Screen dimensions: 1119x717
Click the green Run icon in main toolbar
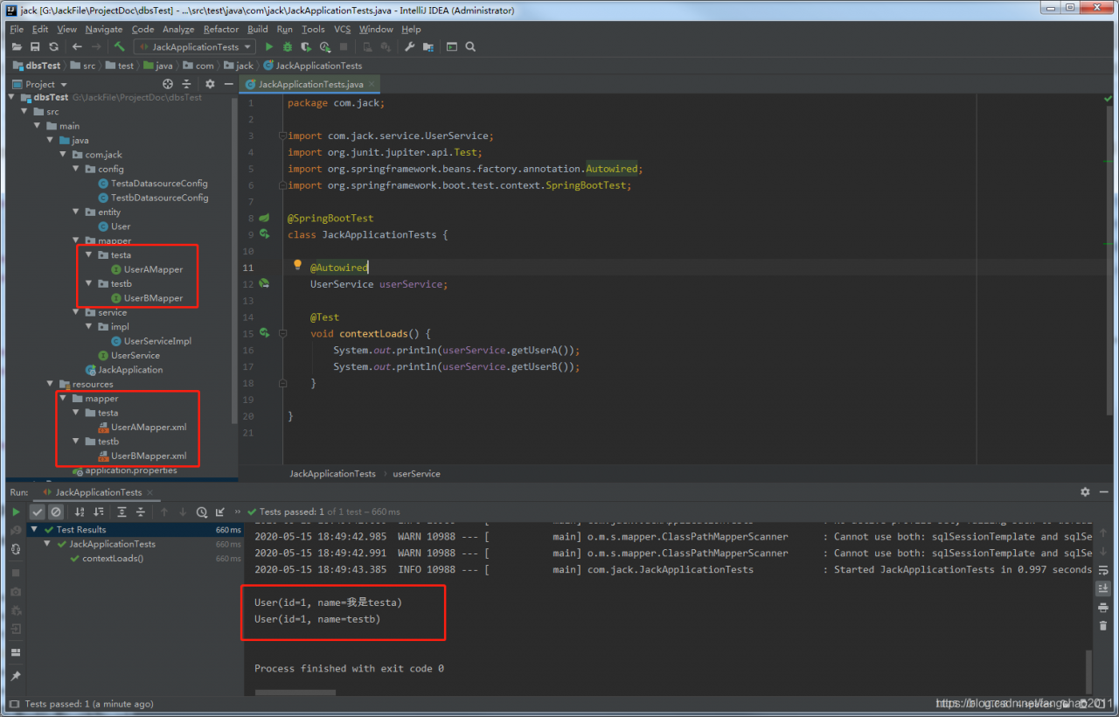pos(269,46)
